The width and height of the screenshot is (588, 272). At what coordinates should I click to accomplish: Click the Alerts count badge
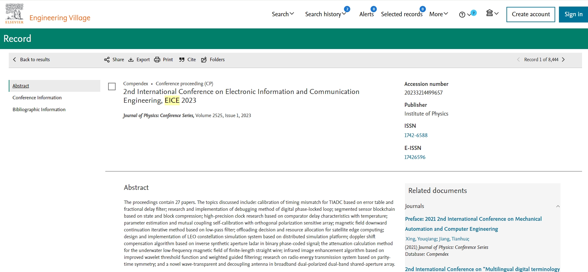tap(374, 9)
